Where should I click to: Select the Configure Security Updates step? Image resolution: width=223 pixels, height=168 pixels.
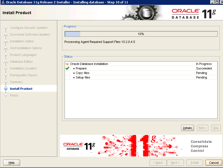coord(29,28)
